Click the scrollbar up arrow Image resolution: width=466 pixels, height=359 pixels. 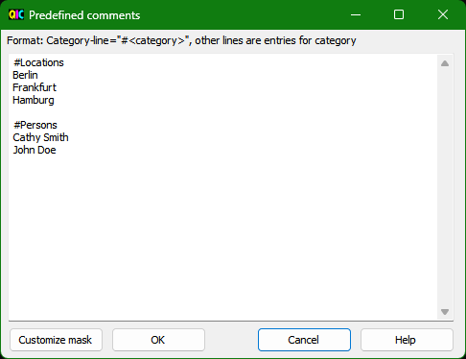pos(445,63)
